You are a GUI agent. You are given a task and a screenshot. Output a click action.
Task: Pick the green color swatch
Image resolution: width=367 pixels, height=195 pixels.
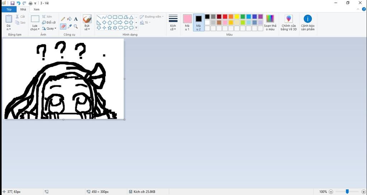click(243, 16)
